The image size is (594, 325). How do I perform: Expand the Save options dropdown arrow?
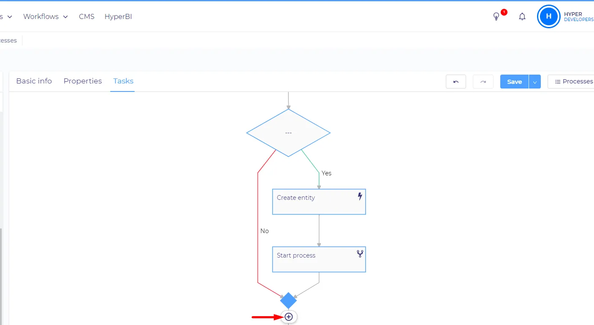[534, 82]
